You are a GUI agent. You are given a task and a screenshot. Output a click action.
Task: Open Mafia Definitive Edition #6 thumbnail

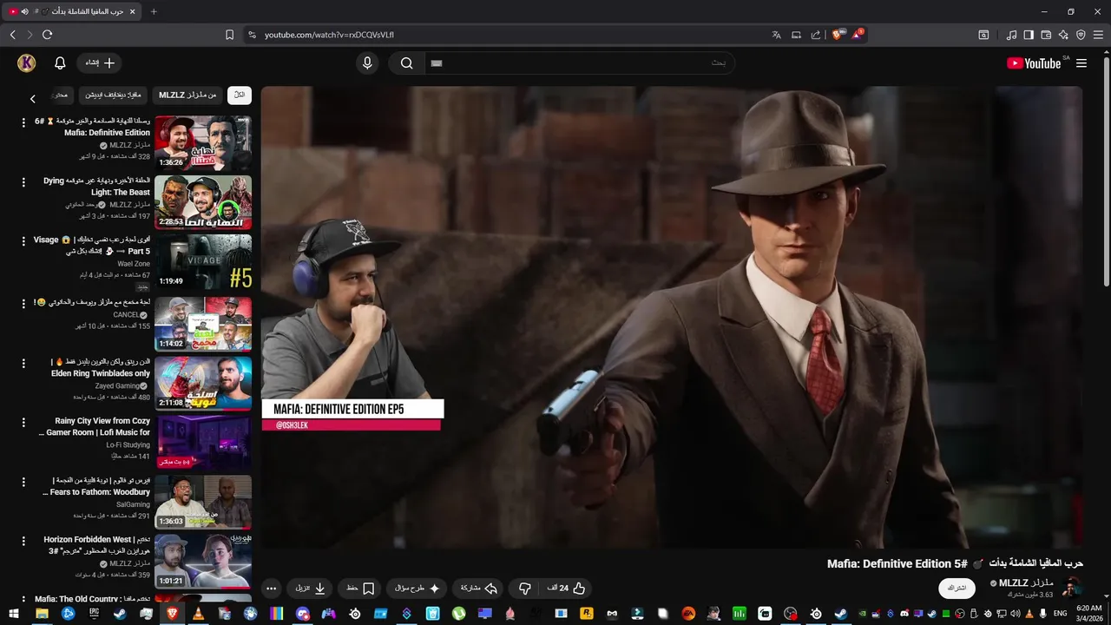[x=203, y=143]
